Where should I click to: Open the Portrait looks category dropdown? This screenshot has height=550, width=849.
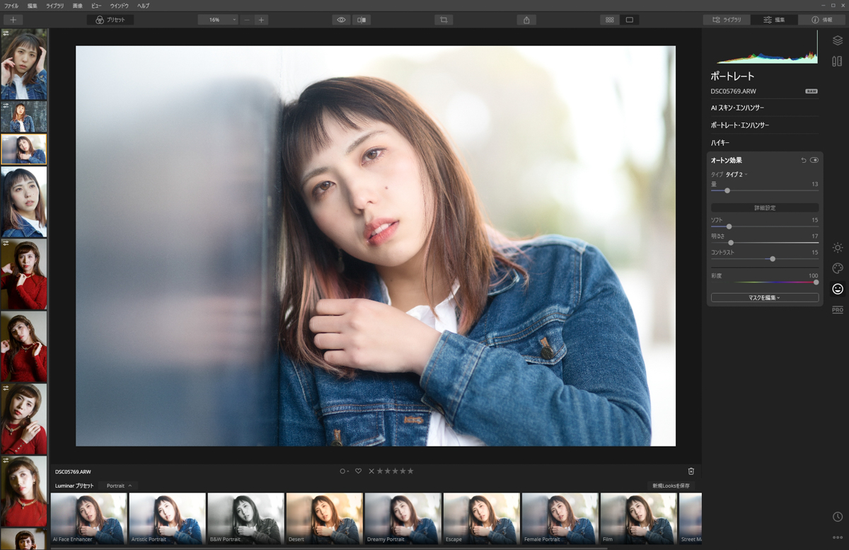(x=119, y=486)
